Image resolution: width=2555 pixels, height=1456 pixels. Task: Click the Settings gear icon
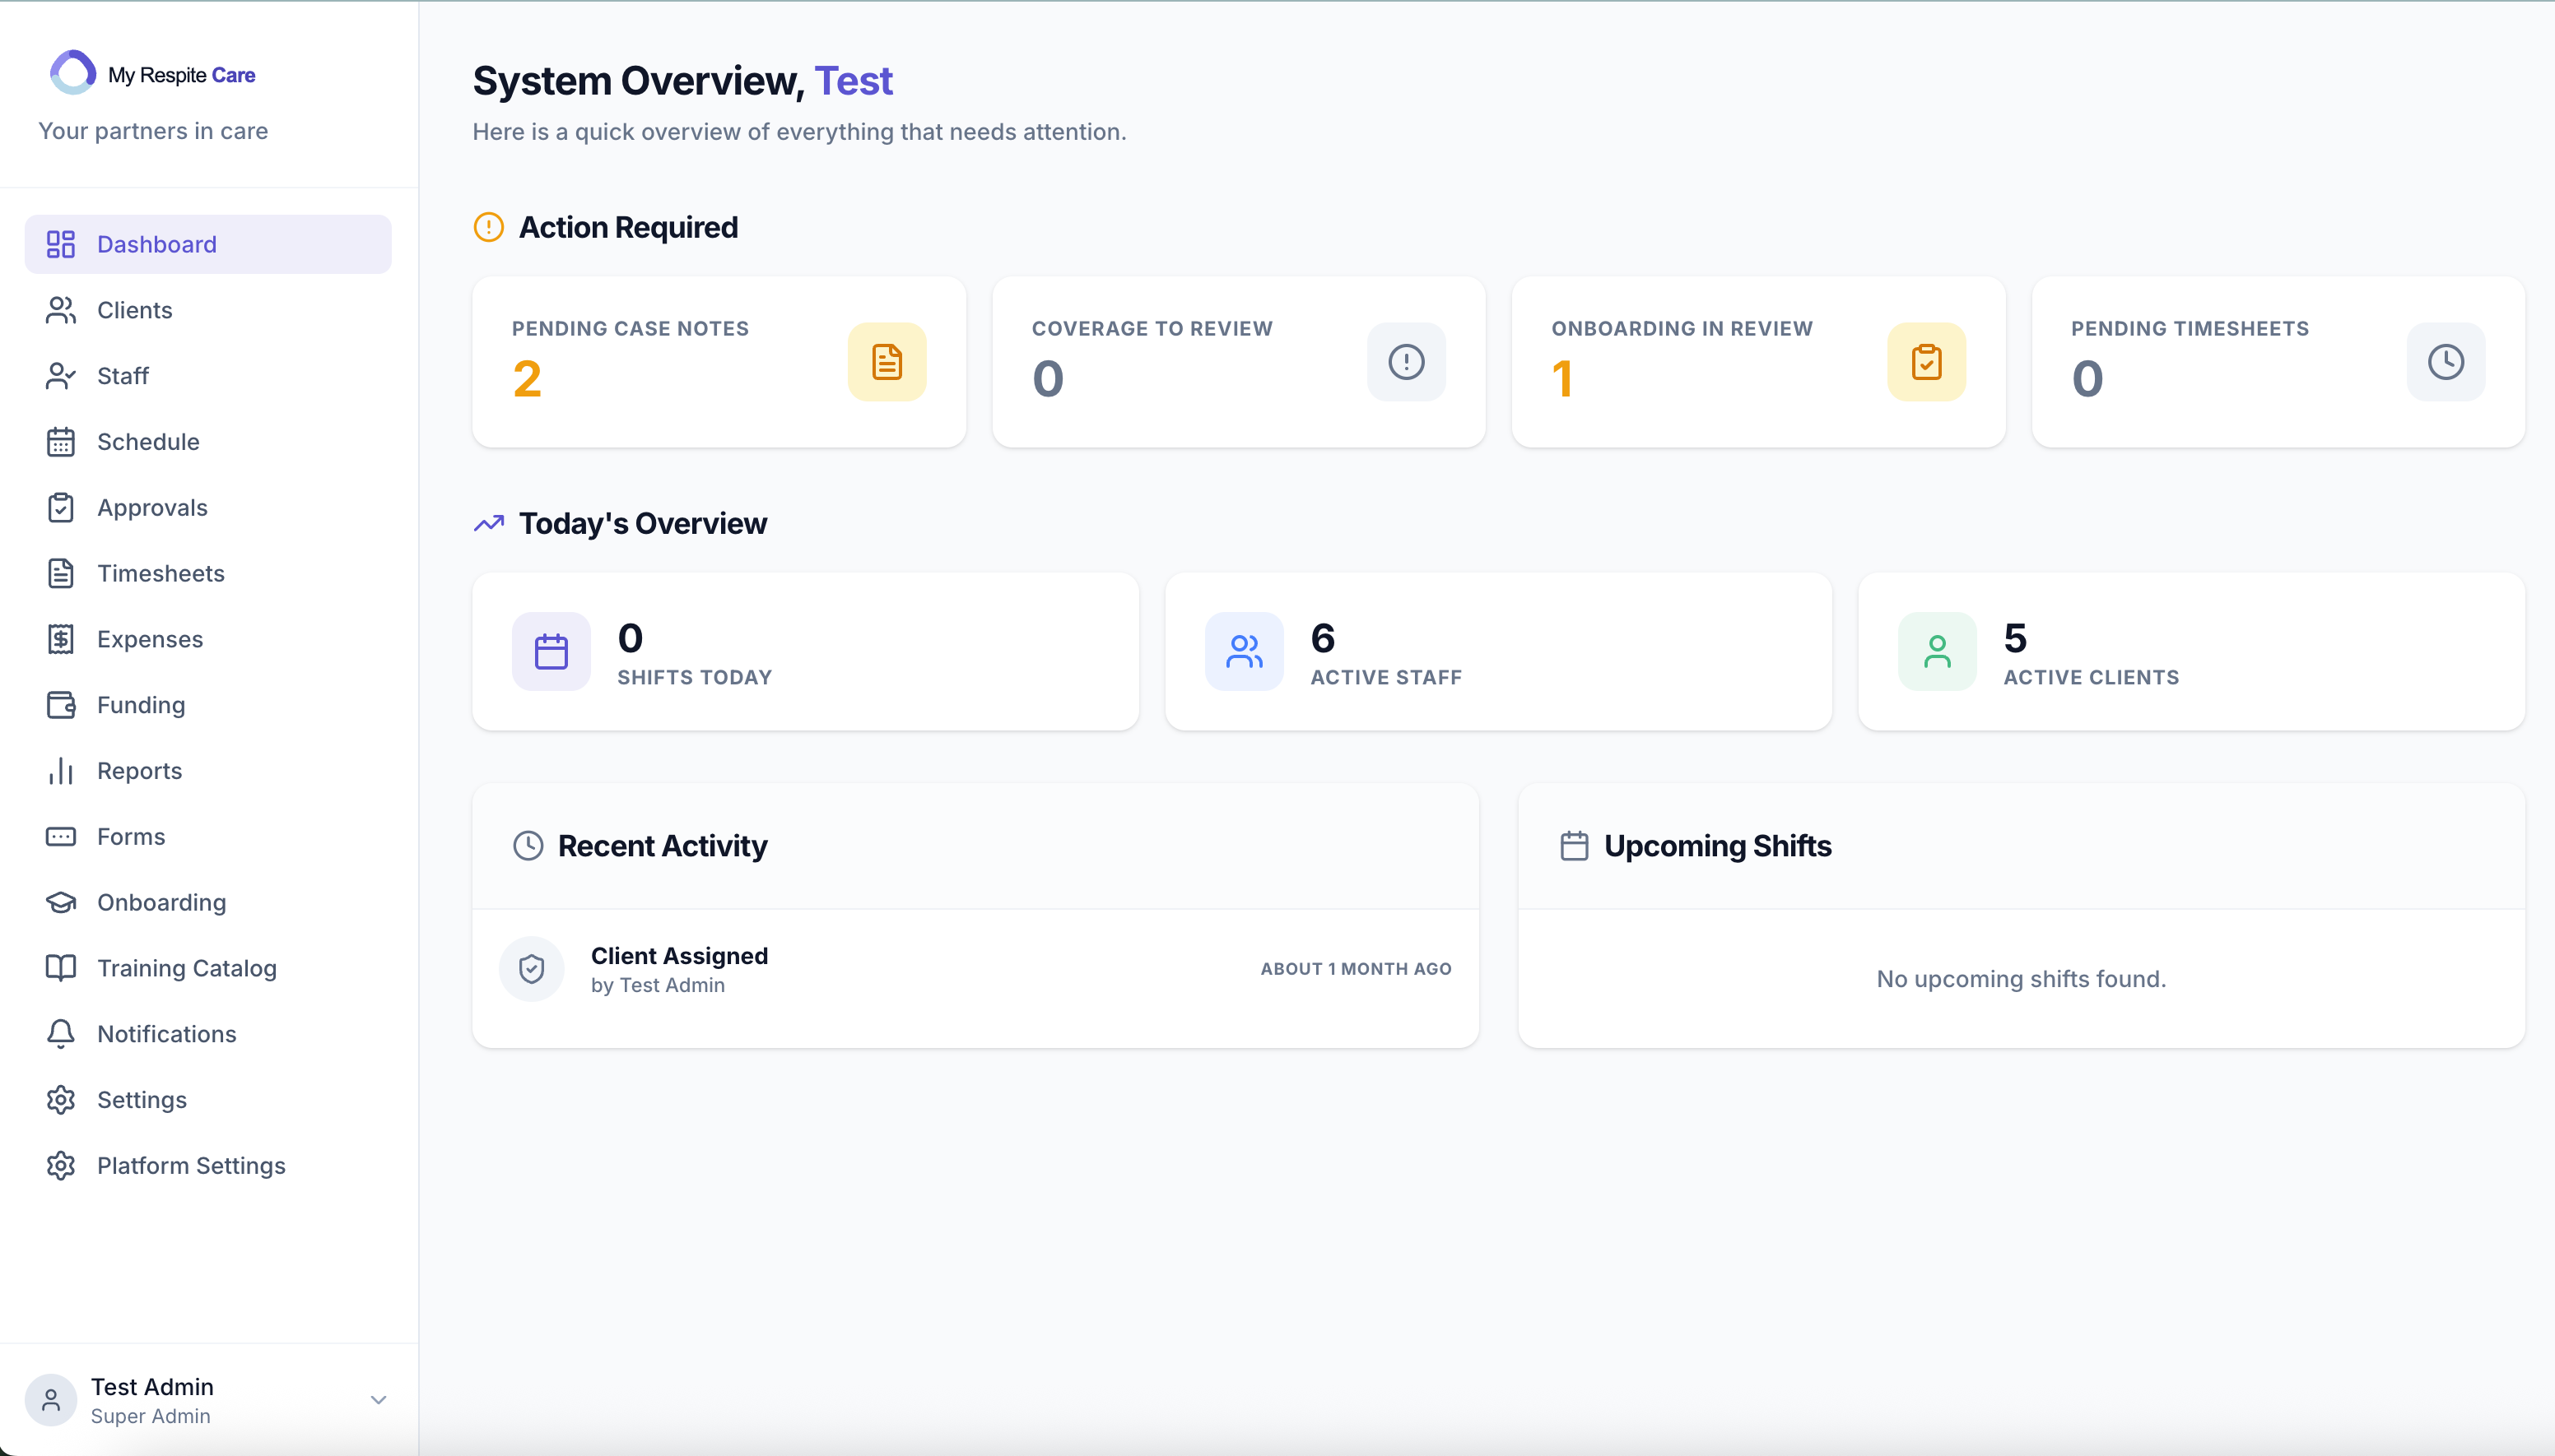pyautogui.click(x=61, y=1100)
